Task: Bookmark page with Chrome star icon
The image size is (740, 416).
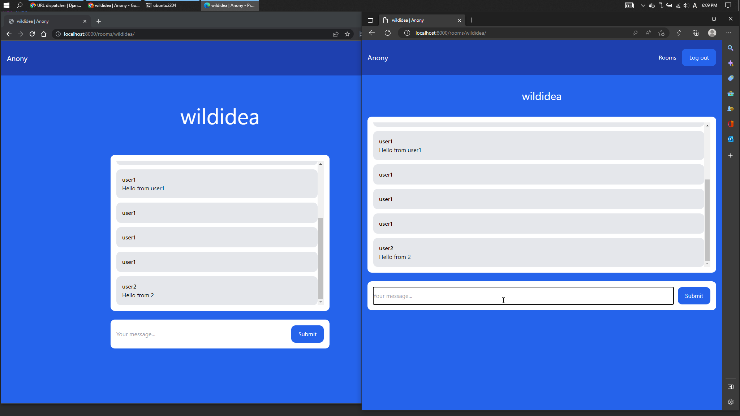Action: (x=347, y=34)
